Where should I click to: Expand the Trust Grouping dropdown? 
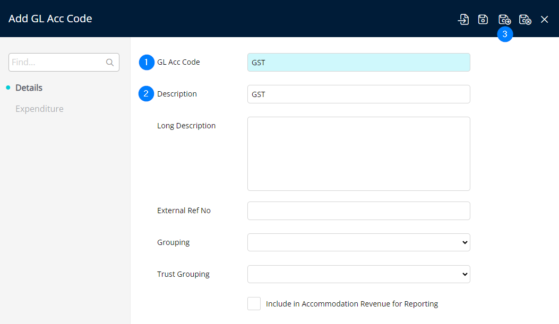tap(358, 274)
